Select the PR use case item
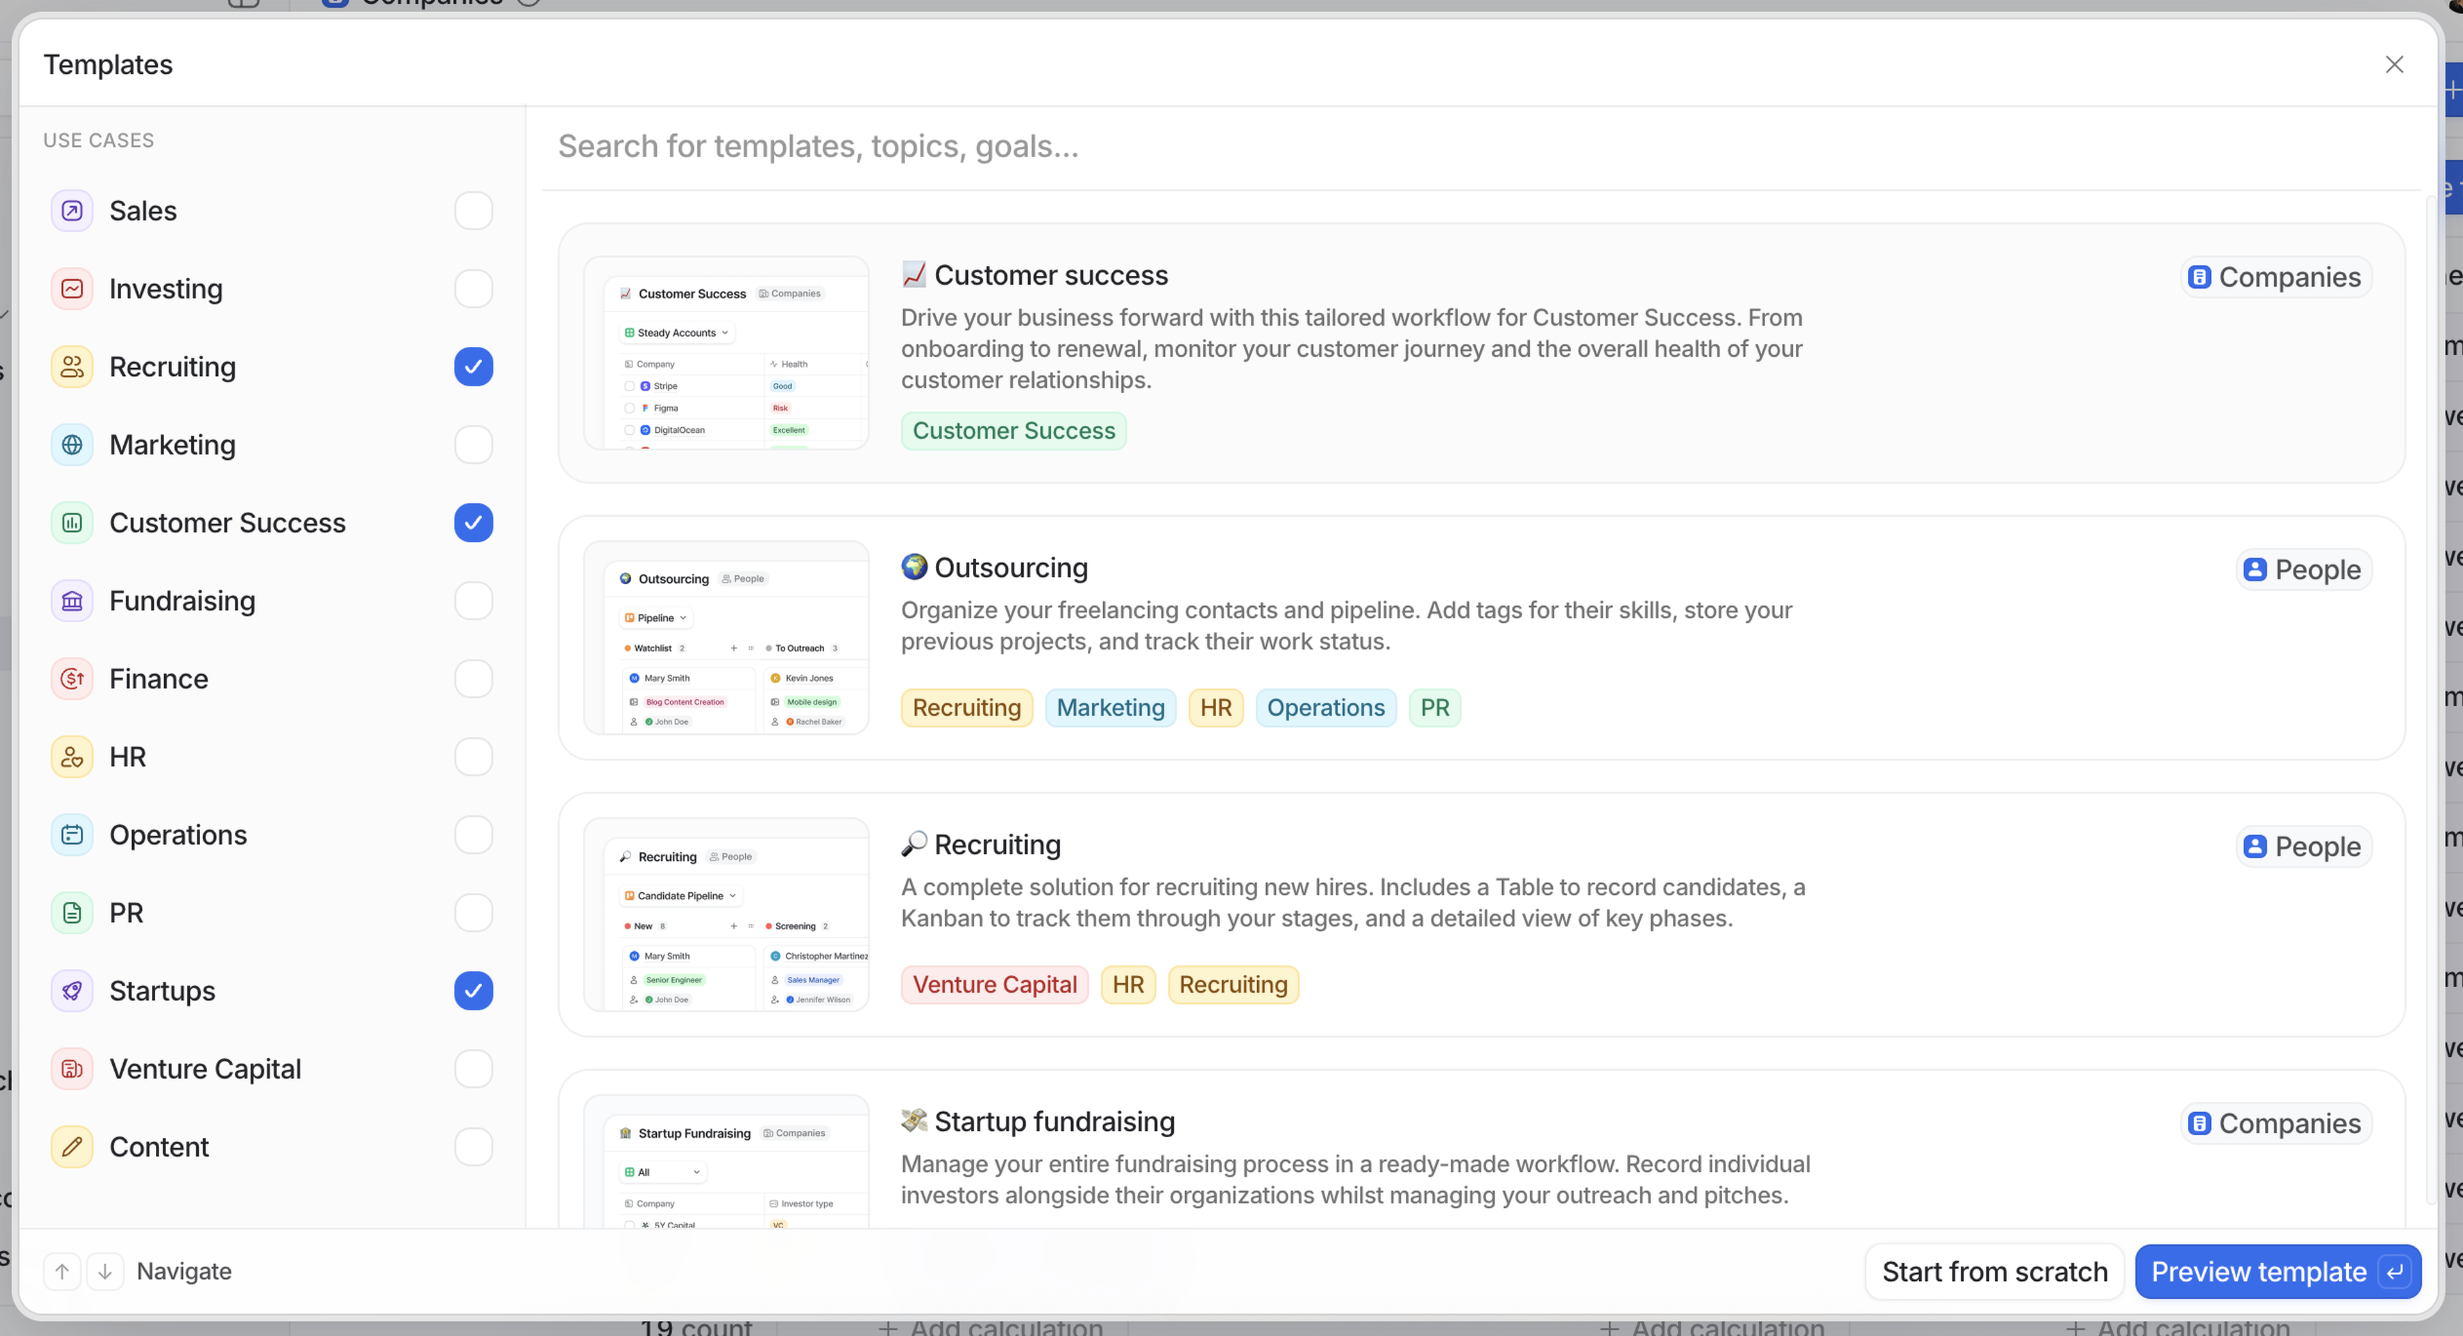 click(126, 913)
